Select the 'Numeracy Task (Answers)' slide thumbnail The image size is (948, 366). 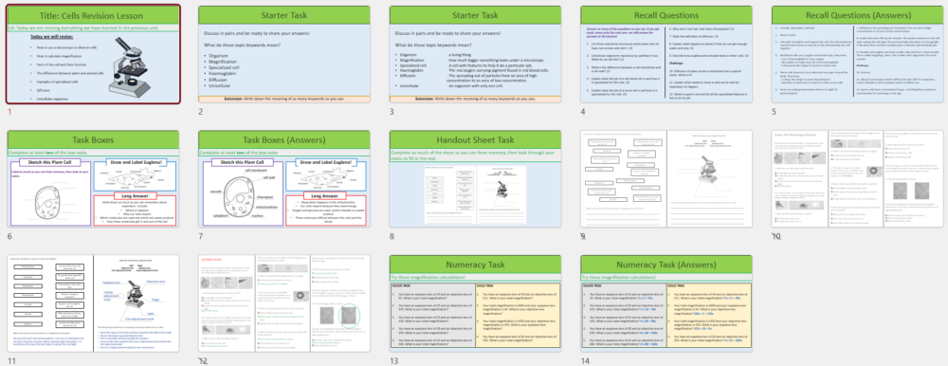tap(666, 303)
